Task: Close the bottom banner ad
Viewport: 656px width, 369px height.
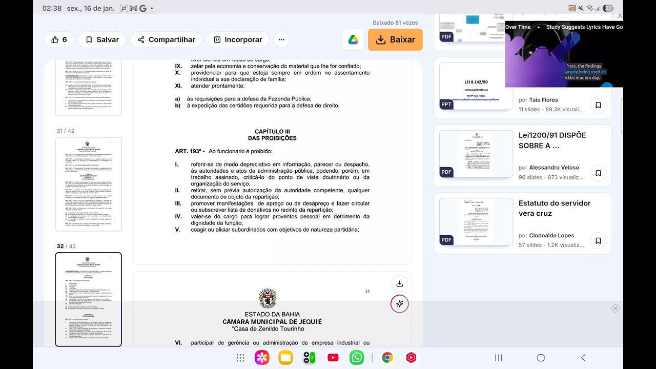Action: coord(616,309)
